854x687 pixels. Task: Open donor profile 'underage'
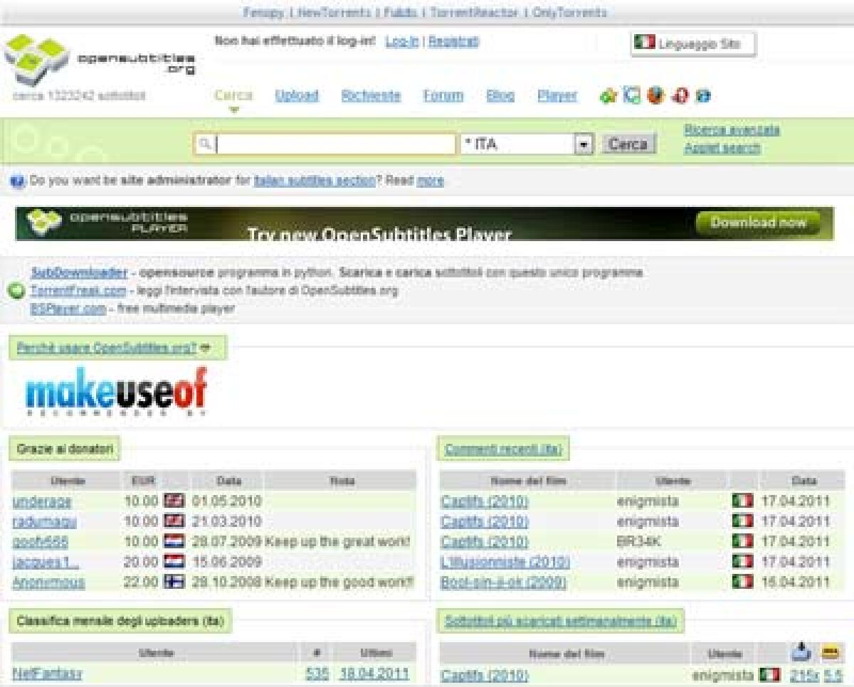pyautogui.click(x=42, y=501)
